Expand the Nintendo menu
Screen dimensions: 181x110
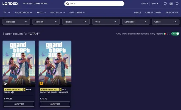pyautogui.click(x=58, y=13)
